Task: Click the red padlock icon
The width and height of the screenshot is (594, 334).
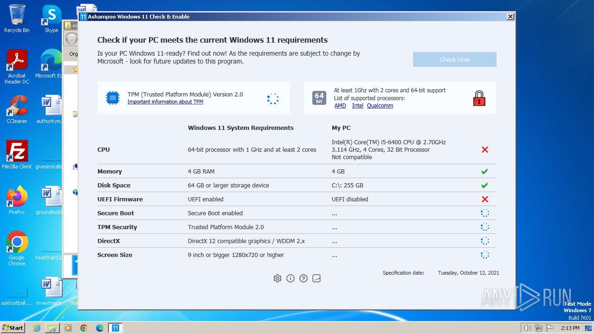Action: [479, 98]
